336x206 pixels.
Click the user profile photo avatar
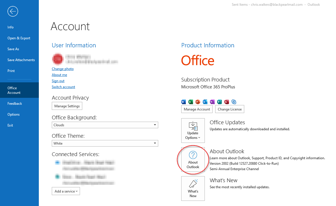58,59
